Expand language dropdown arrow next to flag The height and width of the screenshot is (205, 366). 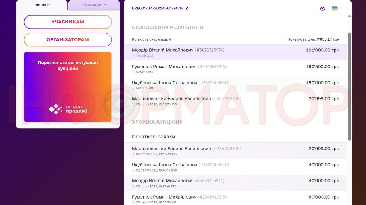(x=340, y=9)
